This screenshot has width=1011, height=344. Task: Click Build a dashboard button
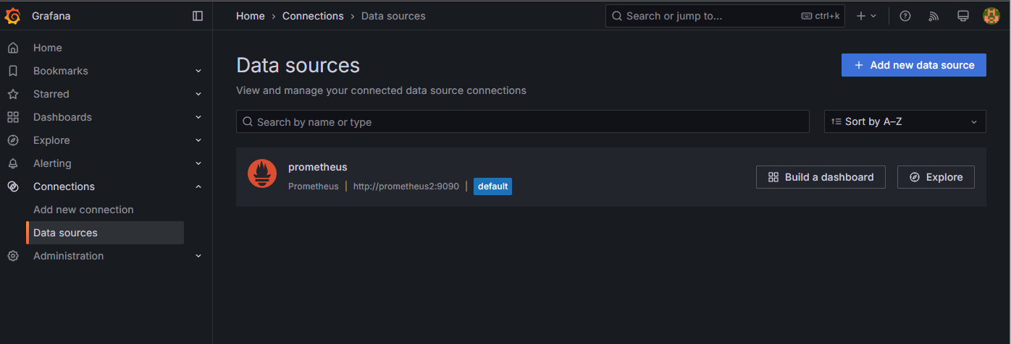click(x=821, y=177)
